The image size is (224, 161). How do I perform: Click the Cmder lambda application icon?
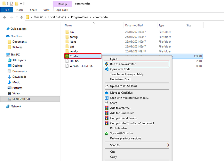pyautogui.click(x=67, y=56)
